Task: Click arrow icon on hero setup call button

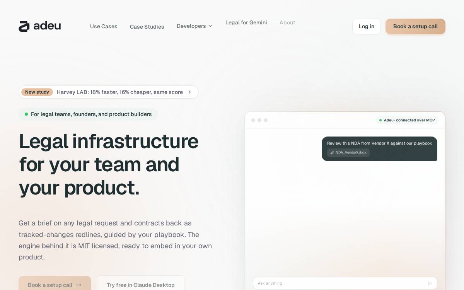Action: [78, 285]
